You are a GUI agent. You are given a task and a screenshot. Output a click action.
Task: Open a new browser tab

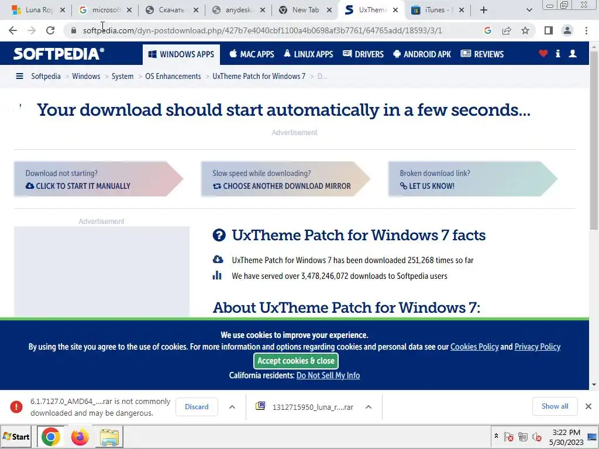click(x=484, y=10)
